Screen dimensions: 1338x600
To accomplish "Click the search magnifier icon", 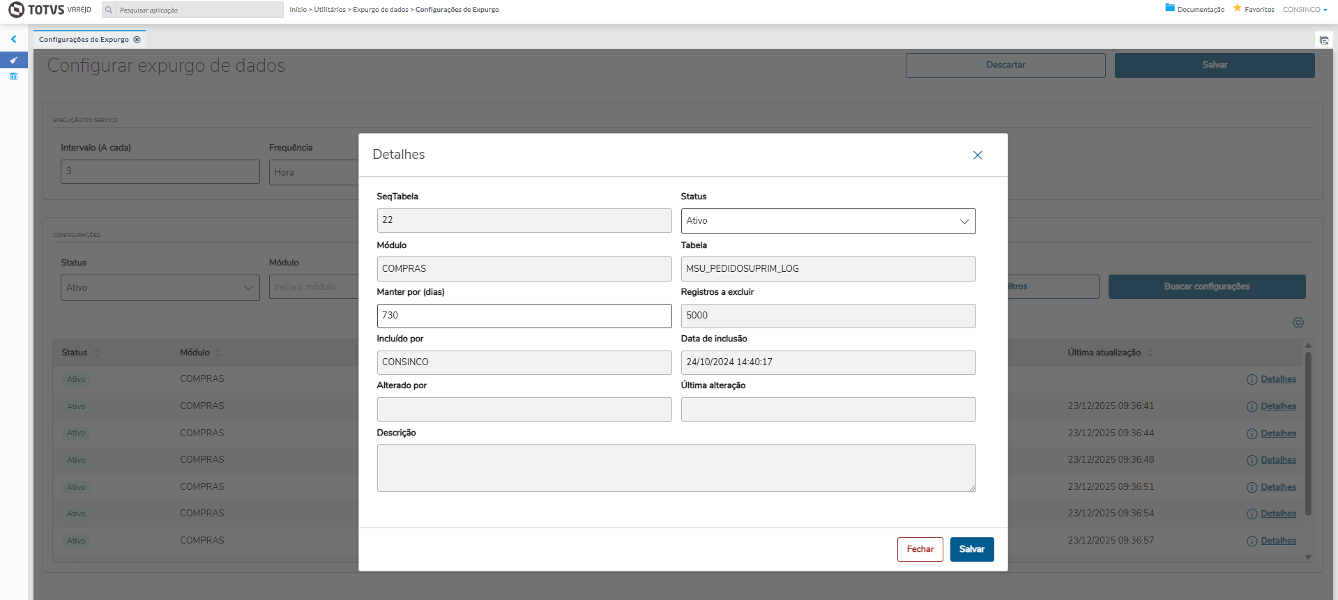I will tap(109, 10).
